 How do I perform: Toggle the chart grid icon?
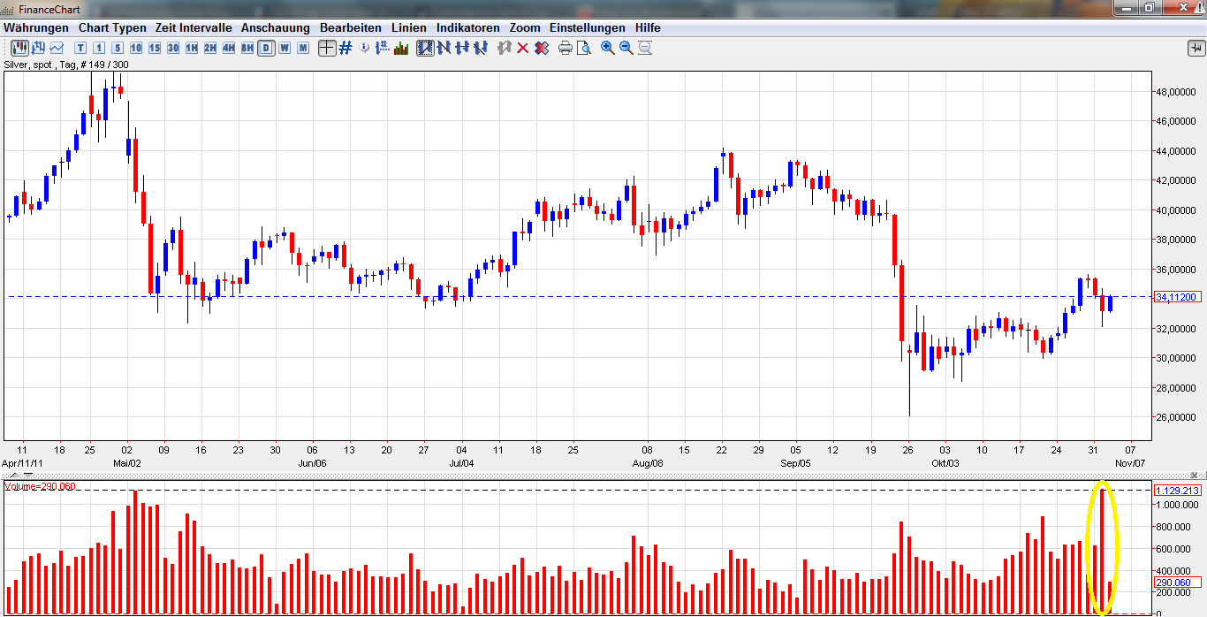[345, 48]
